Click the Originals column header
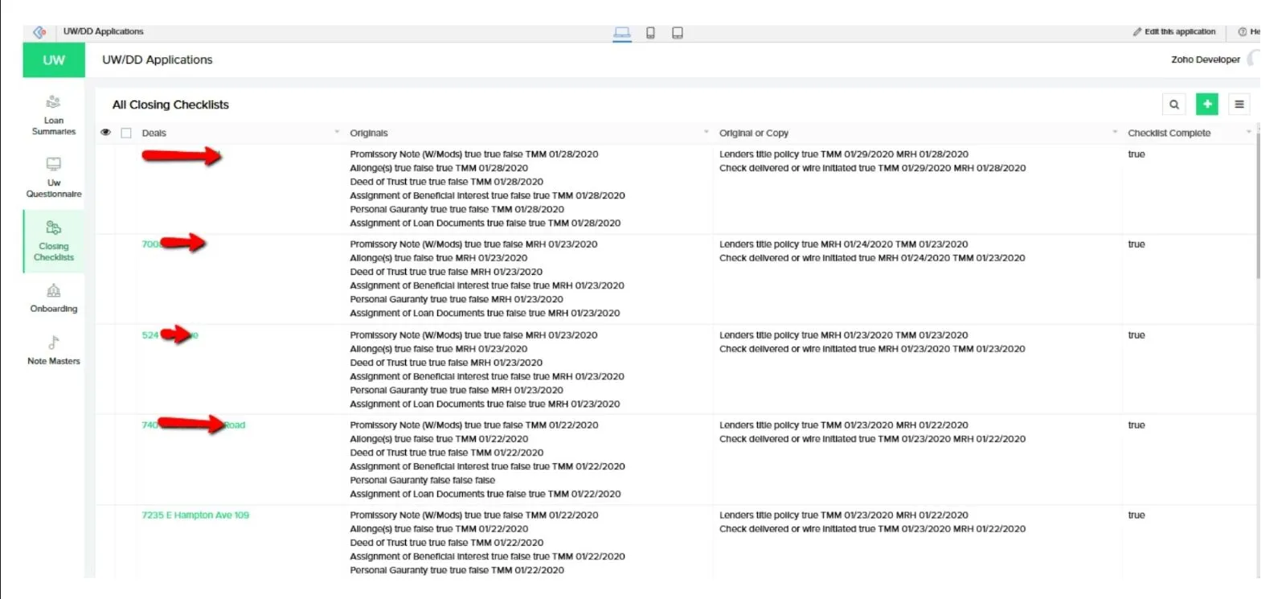1286x599 pixels. (369, 133)
